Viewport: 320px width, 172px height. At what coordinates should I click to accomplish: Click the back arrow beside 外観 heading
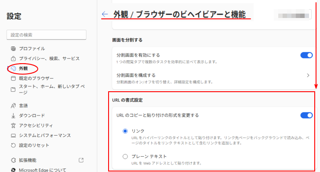pyautogui.click(x=105, y=14)
